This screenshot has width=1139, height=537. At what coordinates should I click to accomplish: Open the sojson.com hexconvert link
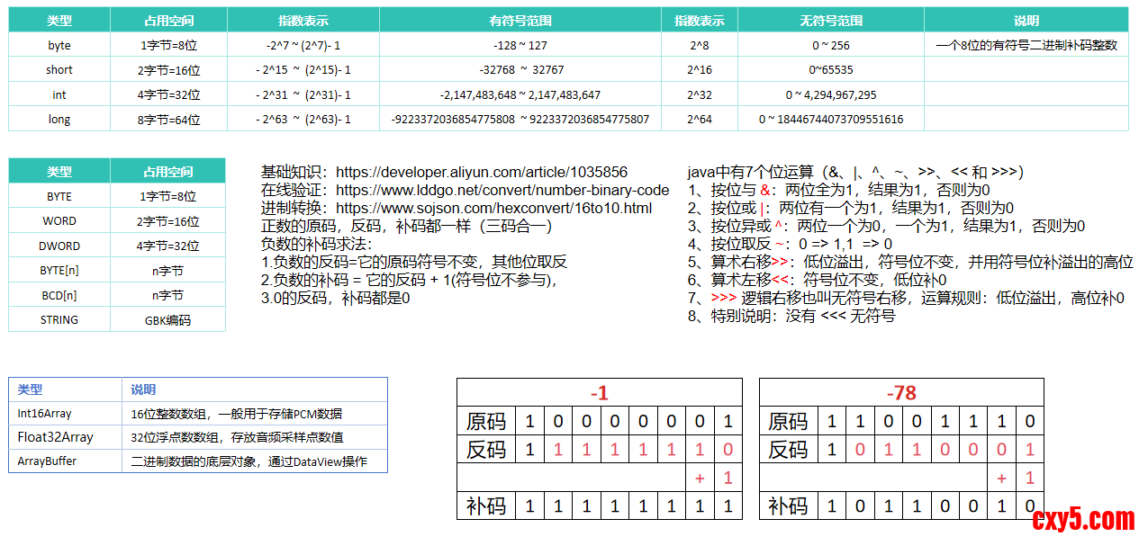click(493, 208)
